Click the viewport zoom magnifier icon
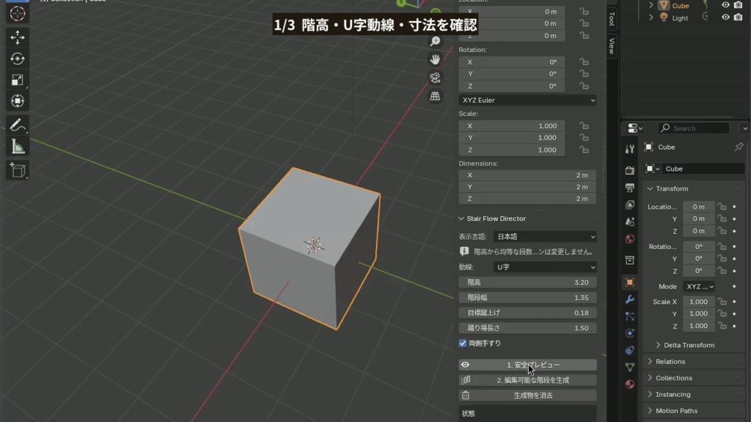 pos(435,42)
